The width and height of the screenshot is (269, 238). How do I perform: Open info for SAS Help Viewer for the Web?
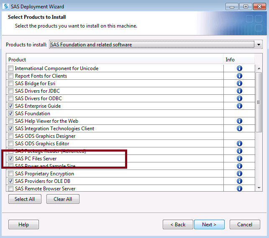click(239, 121)
